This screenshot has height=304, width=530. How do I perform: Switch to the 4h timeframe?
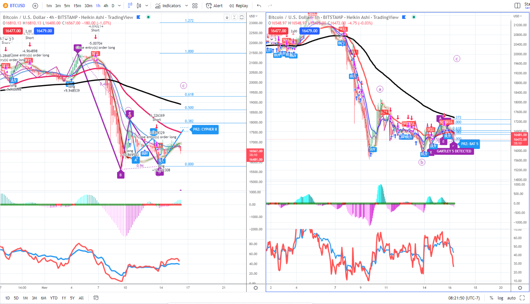(106, 6)
